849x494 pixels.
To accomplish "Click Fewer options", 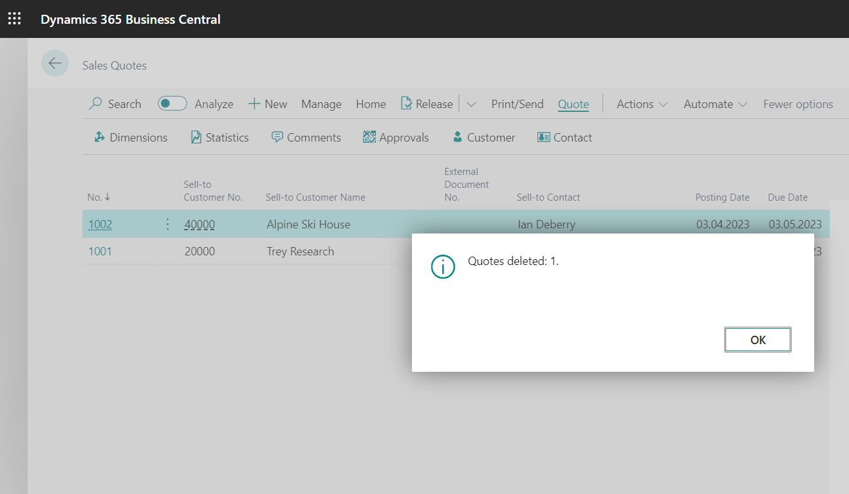I will point(798,104).
